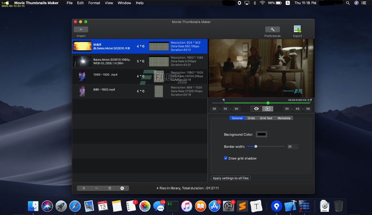Screen dimensions: 372x215
Task: Click the Siri icon in the menu bar
Action: [x=356, y=3]
